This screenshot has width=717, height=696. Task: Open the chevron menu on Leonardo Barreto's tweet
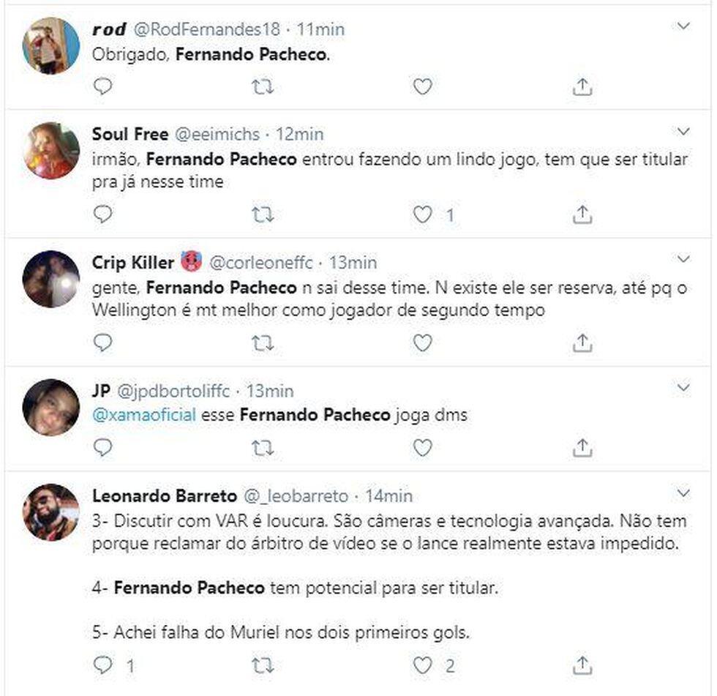[683, 493]
